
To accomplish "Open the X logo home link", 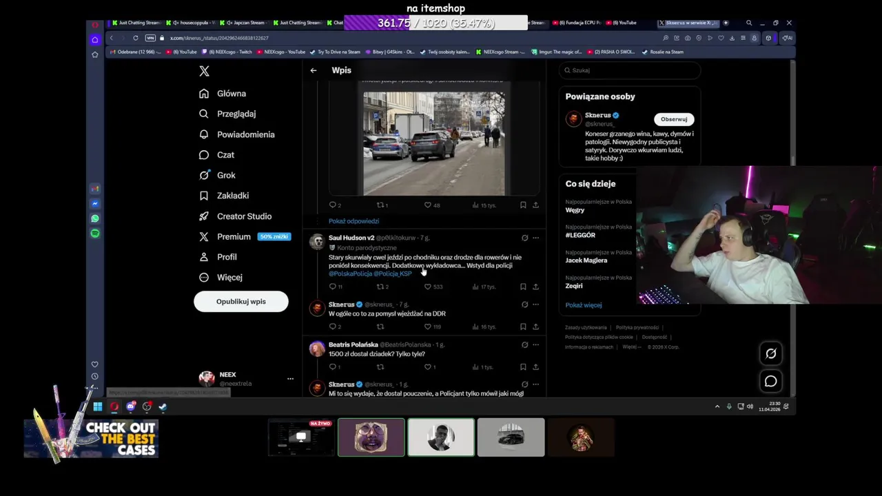I will (204, 71).
